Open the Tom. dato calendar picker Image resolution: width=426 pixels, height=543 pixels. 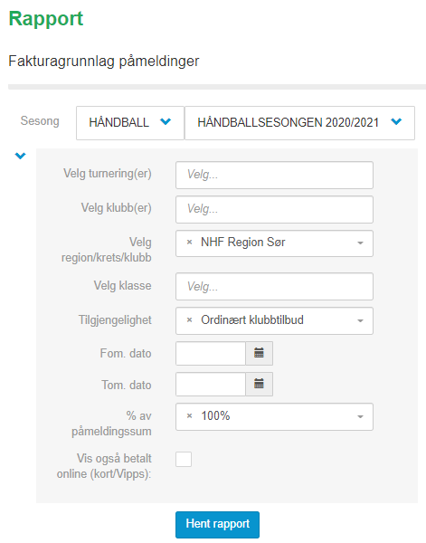259,384
